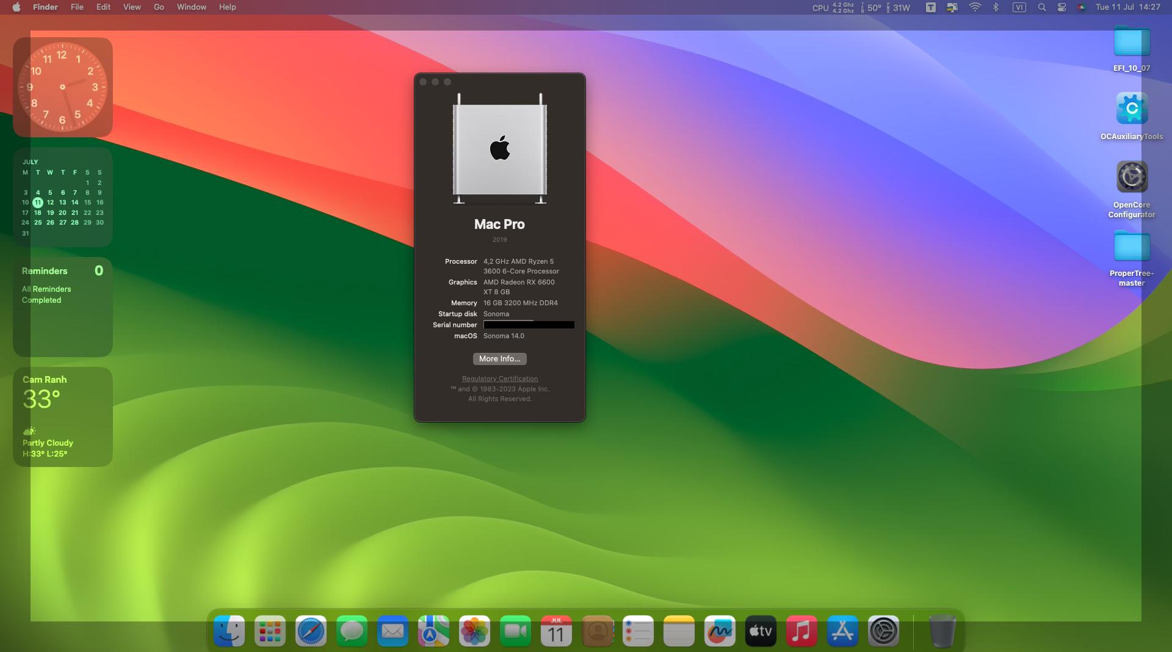Open the File menu
The image size is (1172, 652).
tap(77, 7)
